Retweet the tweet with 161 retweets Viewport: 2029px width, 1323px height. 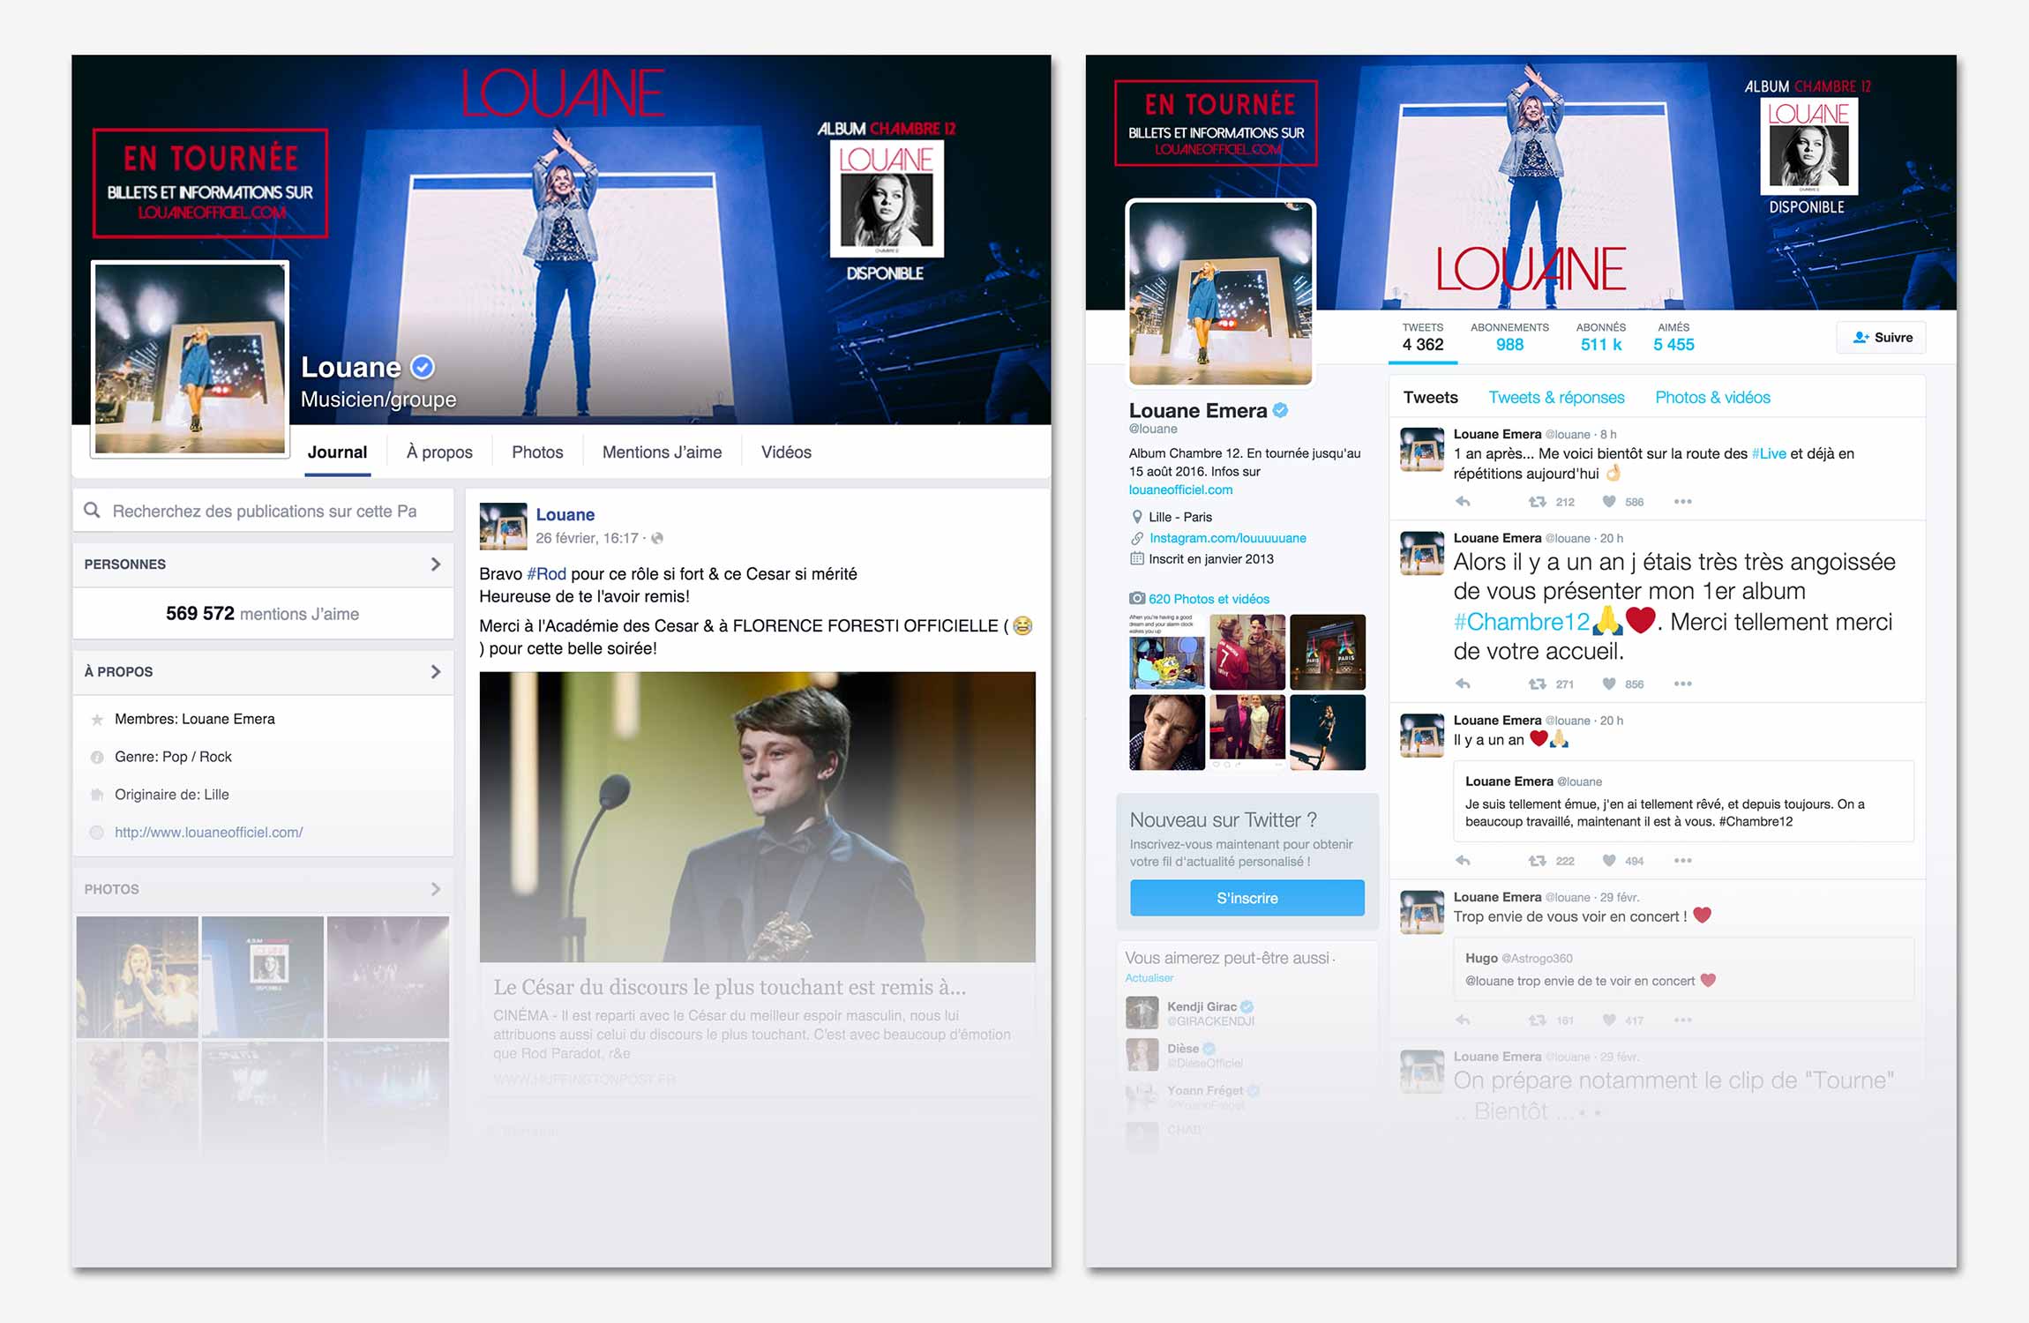click(1537, 1020)
